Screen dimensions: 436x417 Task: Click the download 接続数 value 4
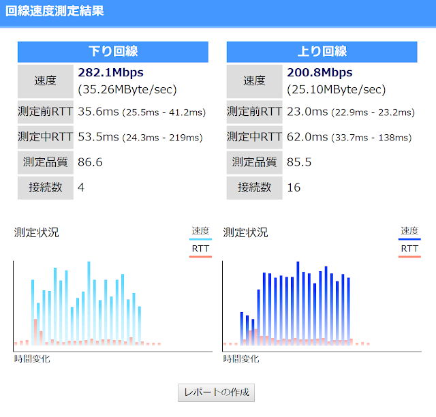point(81,187)
